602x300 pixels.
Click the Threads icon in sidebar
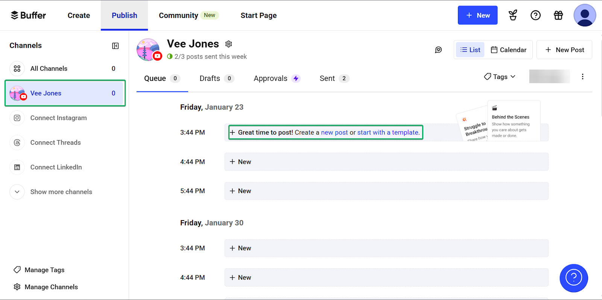point(17,143)
